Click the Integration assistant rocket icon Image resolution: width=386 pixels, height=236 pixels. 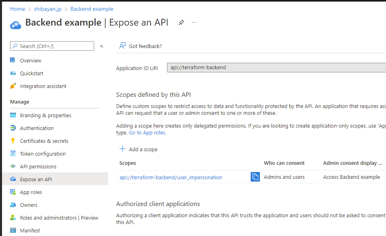pyautogui.click(x=13, y=86)
